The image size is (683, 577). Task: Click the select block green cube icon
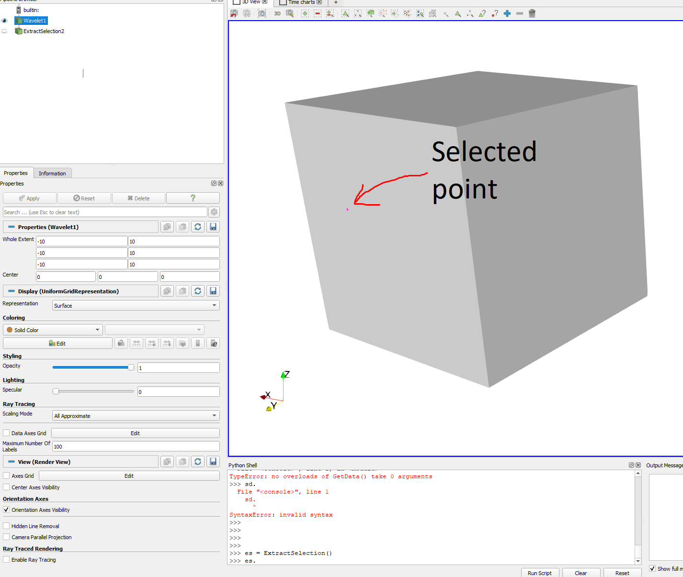pos(370,13)
